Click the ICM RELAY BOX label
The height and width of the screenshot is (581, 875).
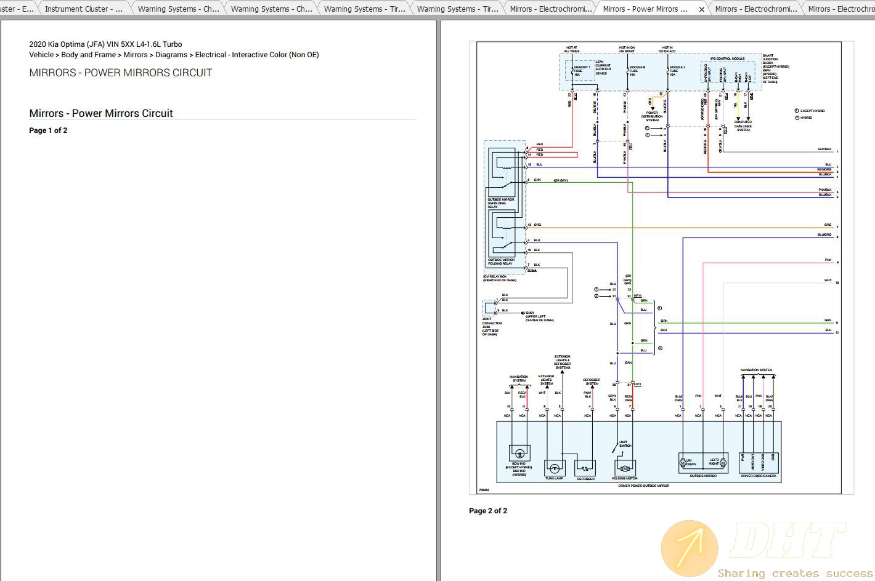pyautogui.click(x=500, y=278)
